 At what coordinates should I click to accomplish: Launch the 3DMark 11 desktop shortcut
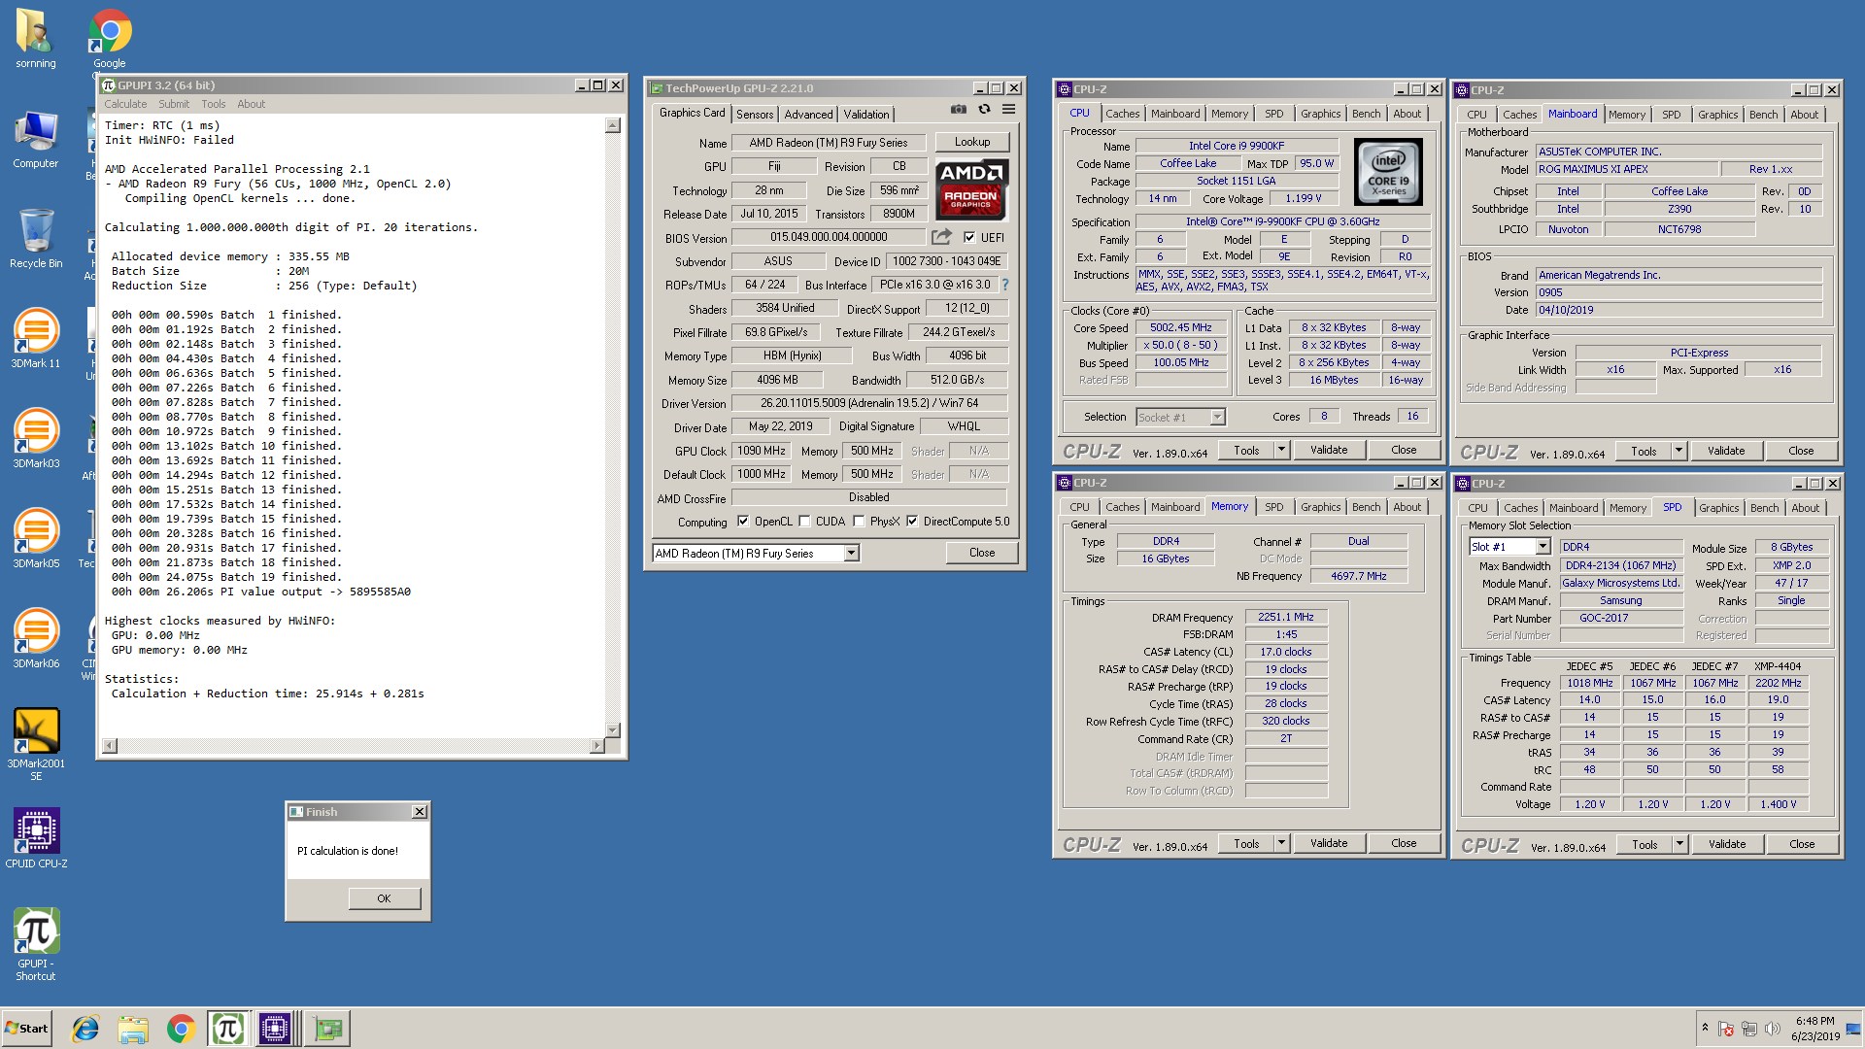pos(35,339)
